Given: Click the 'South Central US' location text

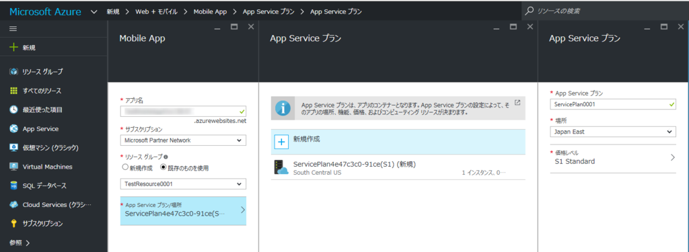Looking at the screenshot, I should (318, 173).
